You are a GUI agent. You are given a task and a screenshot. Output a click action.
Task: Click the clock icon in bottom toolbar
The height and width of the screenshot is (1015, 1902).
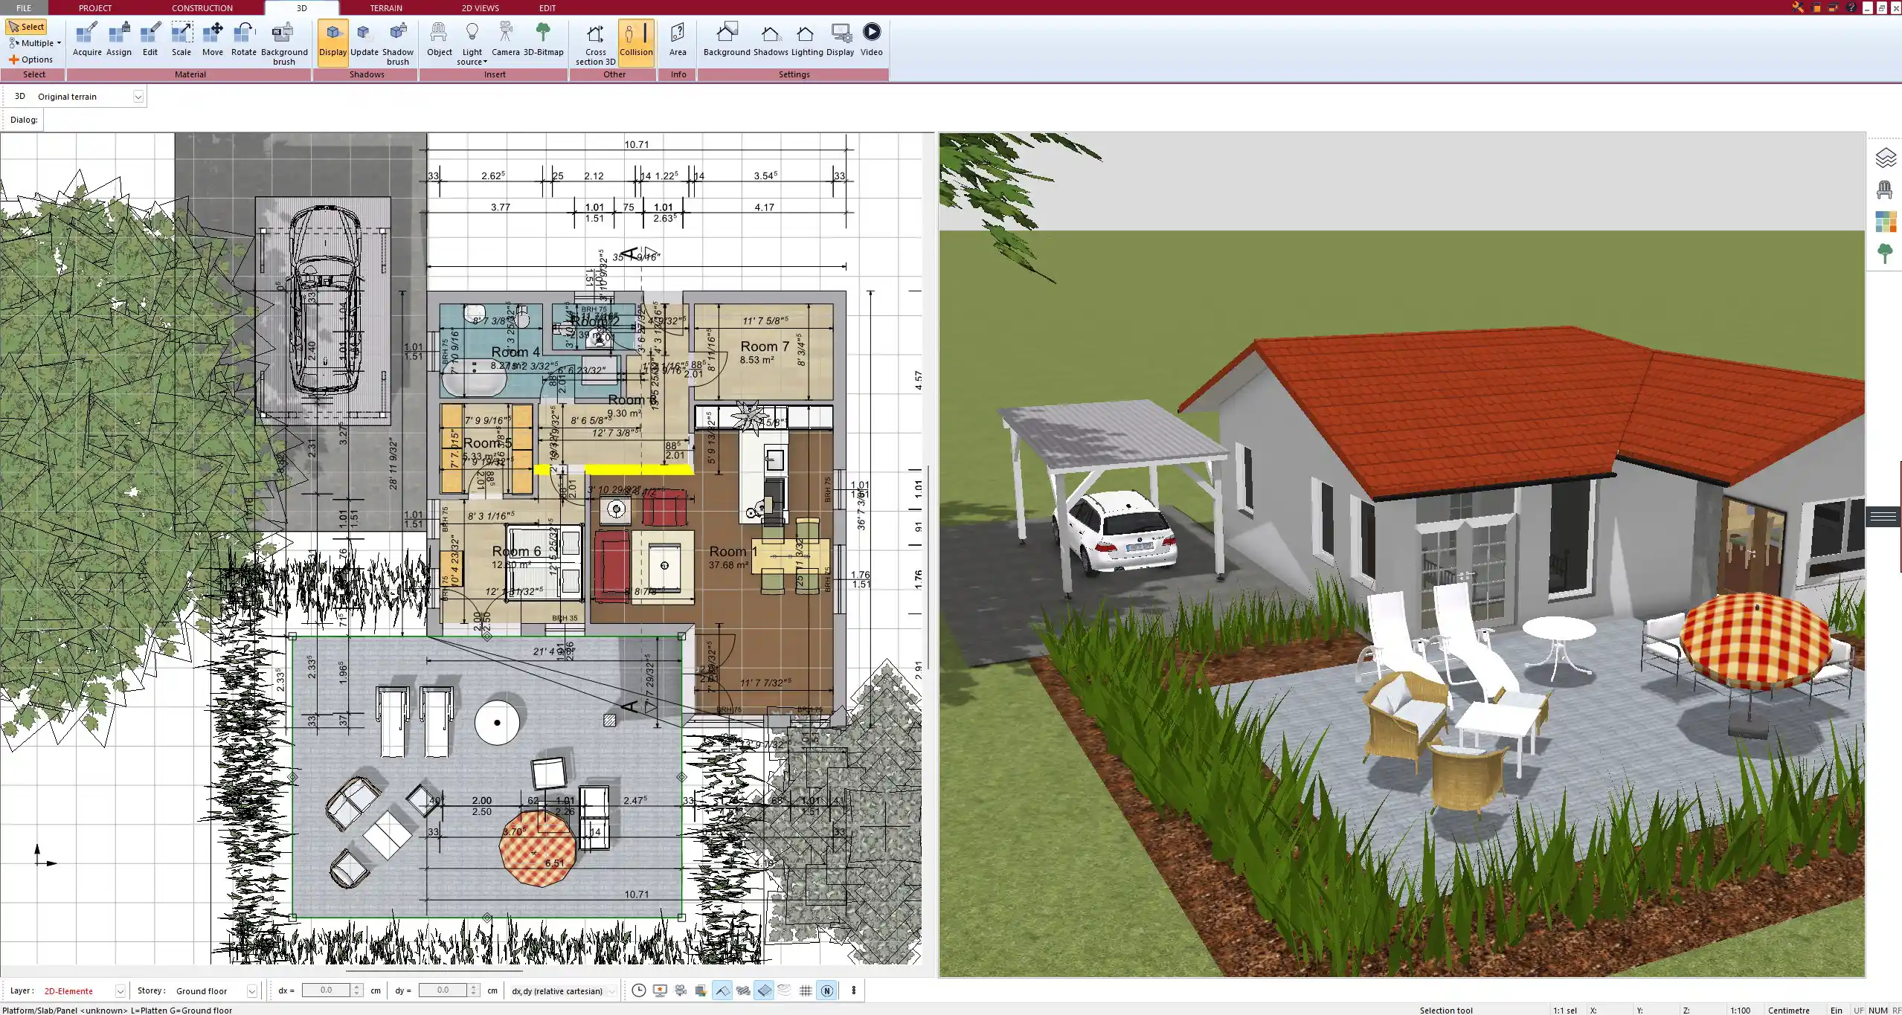638,990
